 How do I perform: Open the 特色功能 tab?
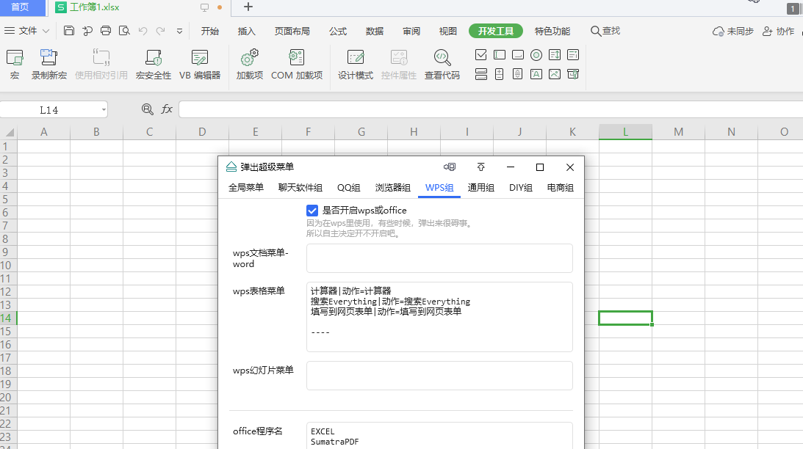click(552, 32)
